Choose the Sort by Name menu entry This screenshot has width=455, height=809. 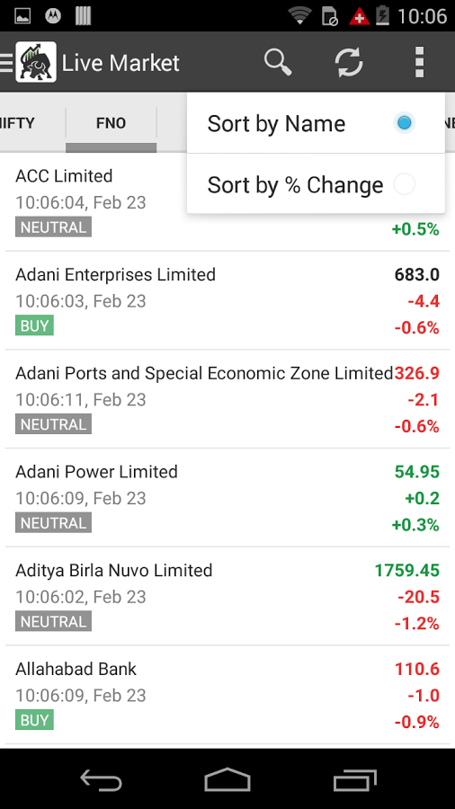[x=316, y=123]
